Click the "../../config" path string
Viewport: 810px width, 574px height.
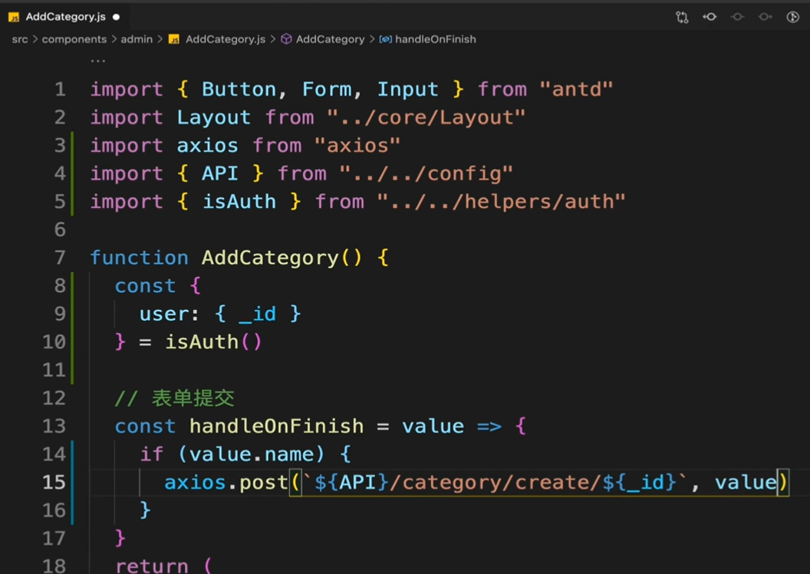tap(426, 174)
